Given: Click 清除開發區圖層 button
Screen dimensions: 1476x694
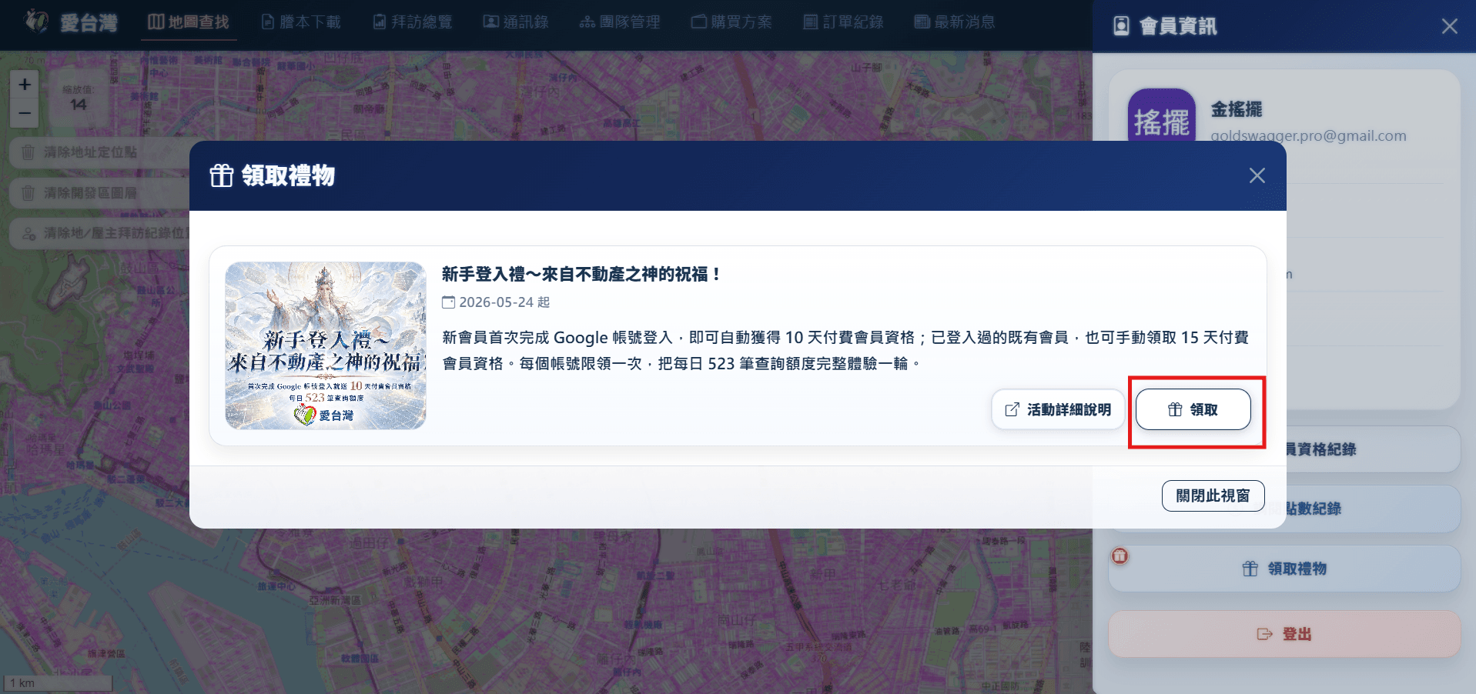Looking at the screenshot, I should pyautogui.click(x=100, y=192).
